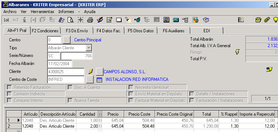Click the numbered book toolbar icon
Screen dimensions: 278x132
point(167,20)
